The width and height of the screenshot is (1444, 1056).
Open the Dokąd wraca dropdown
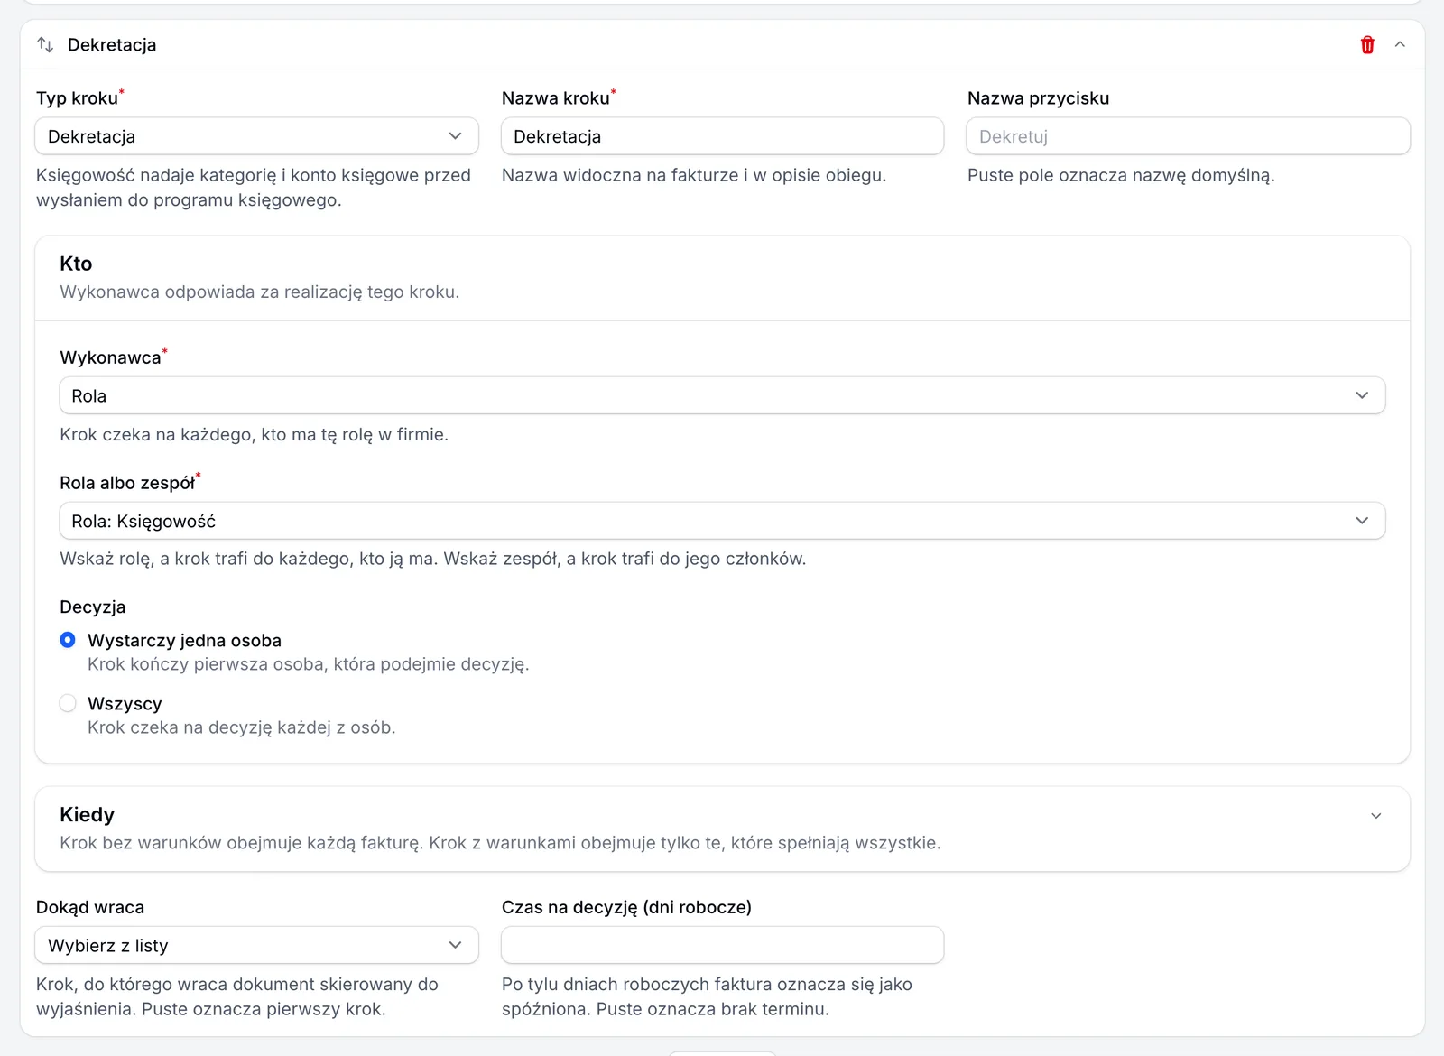(x=256, y=945)
